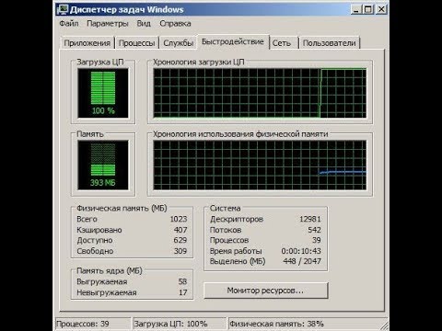This screenshot has width=442, height=331.
Task: Click the Система group label
Action: tap(225, 209)
